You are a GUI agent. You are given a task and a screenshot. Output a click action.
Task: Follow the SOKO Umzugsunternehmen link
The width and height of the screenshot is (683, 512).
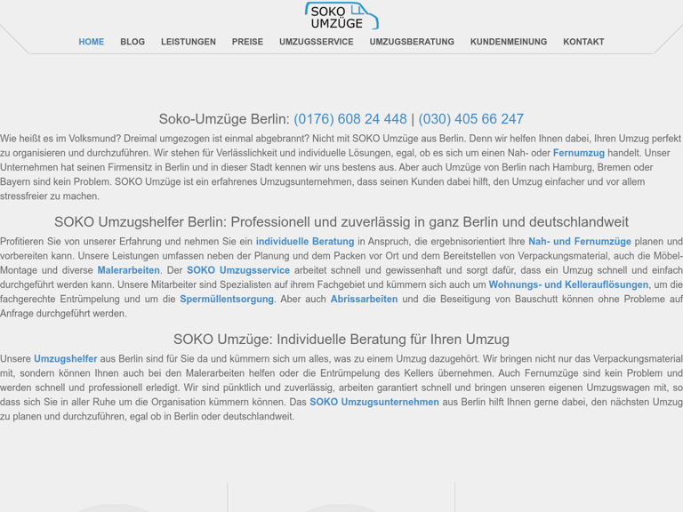374,403
